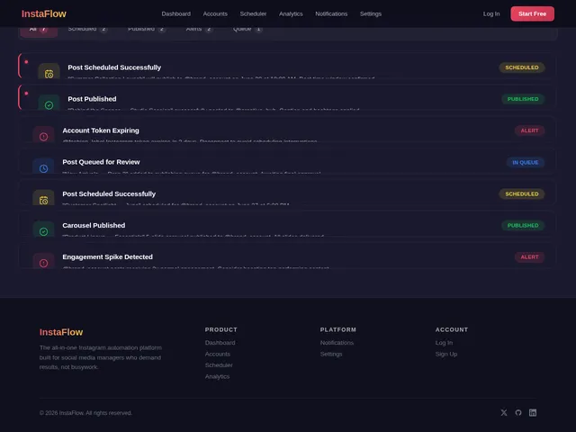Screen dimensions: 576x432
Task: Click the IN QUEUE badge
Action: click(x=526, y=162)
